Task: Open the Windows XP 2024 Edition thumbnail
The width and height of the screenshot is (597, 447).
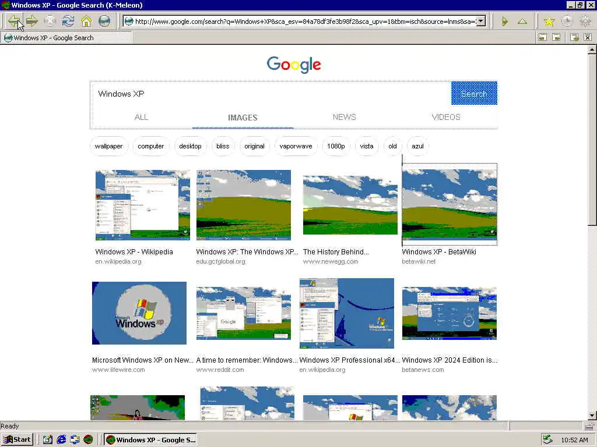Action: pyautogui.click(x=449, y=313)
